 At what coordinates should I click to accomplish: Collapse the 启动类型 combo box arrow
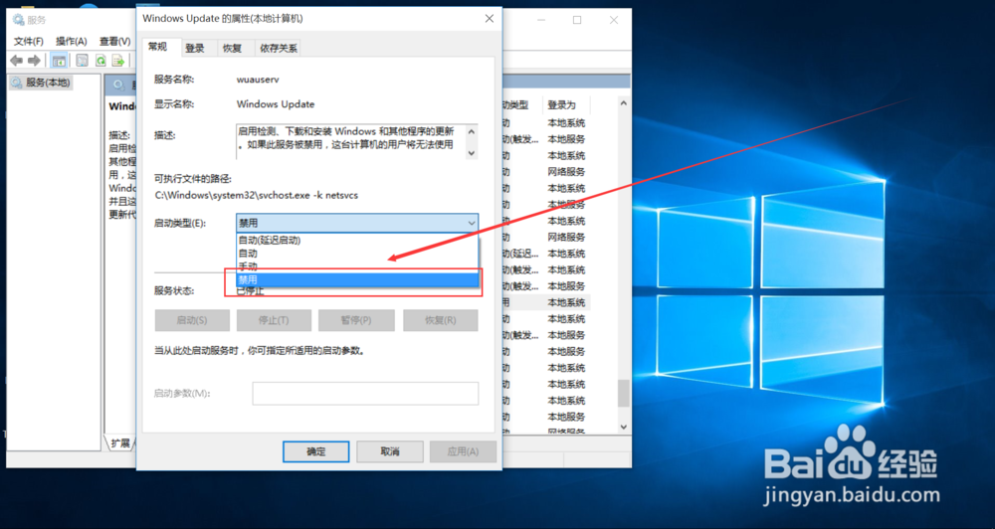click(x=472, y=223)
